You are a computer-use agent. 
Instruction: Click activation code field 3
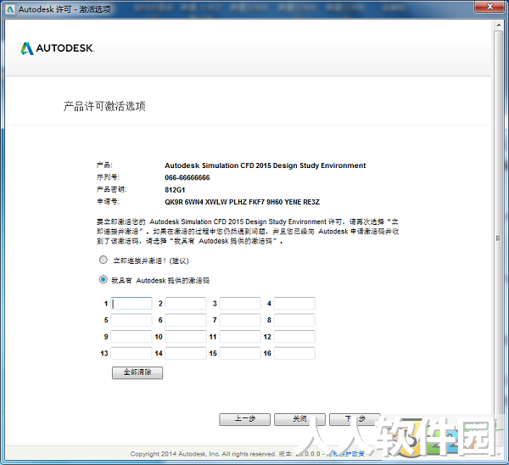[240, 303]
